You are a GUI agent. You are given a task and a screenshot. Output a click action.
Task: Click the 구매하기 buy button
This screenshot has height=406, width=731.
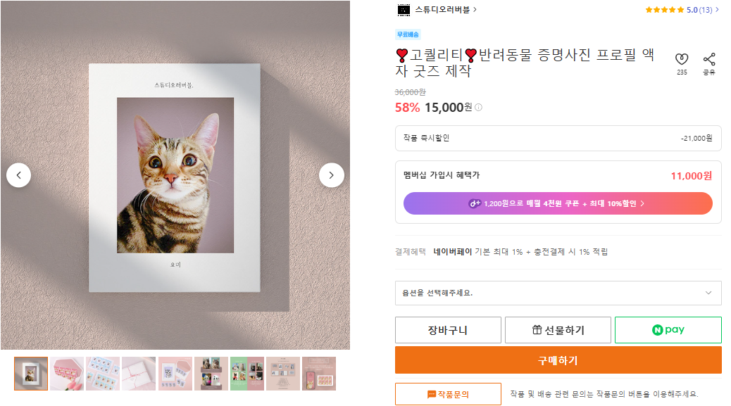pyautogui.click(x=558, y=360)
